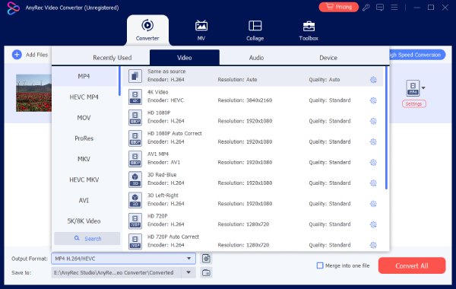Select the 3D Red-Blue preset icon
The height and width of the screenshot is (289, 456).
pyautogui.click(x=135, y=179)
